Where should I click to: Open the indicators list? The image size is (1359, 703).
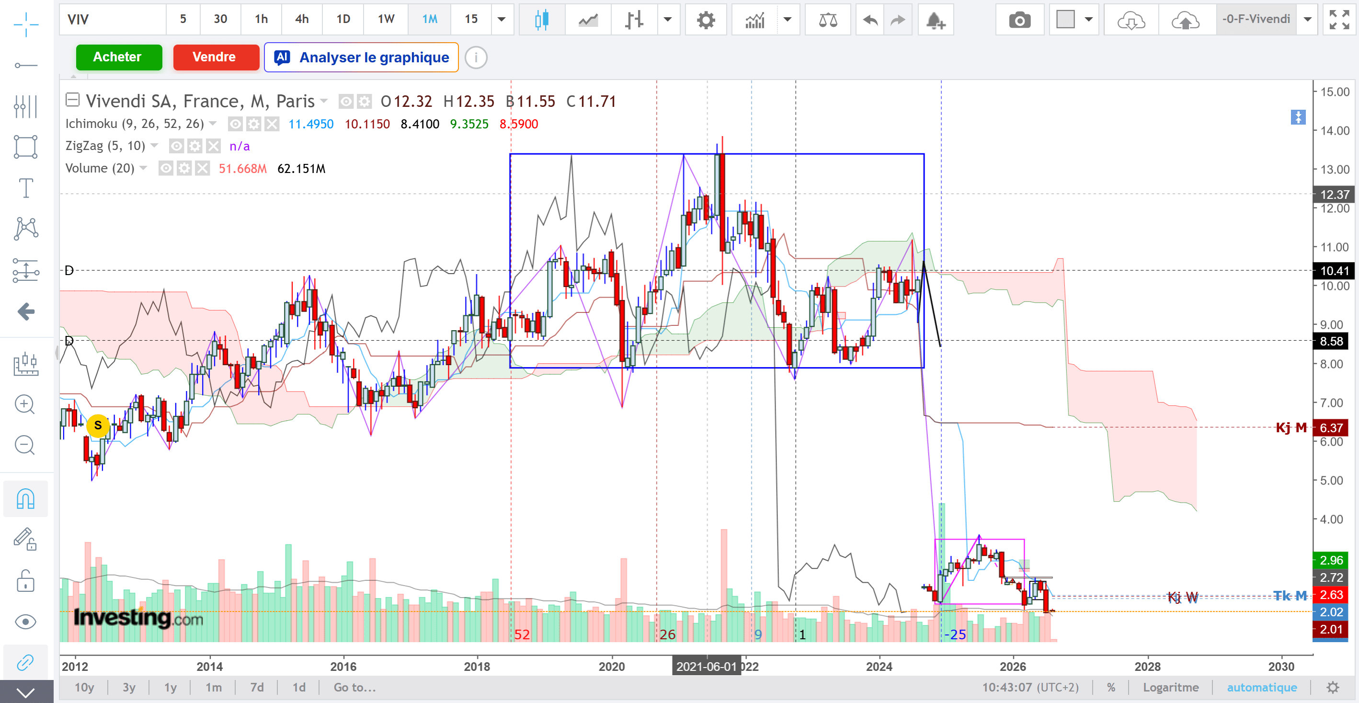755,20
